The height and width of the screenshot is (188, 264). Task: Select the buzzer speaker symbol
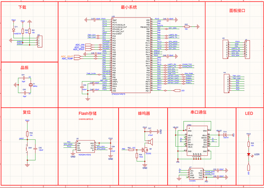(x=150, y=142)
